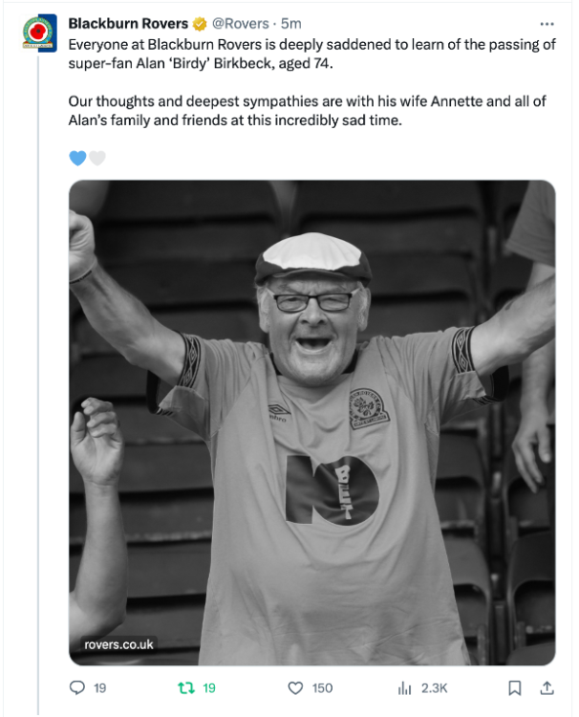This screenshot has width=579, height=717.
Task: Open the black-and-white fan photo
Action: (x=311, y=421)
